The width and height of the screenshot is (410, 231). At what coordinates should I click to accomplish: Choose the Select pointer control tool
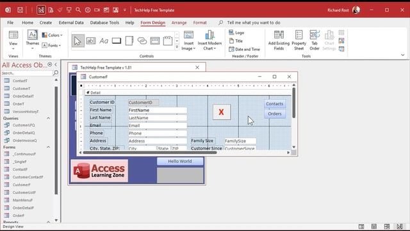78,41
